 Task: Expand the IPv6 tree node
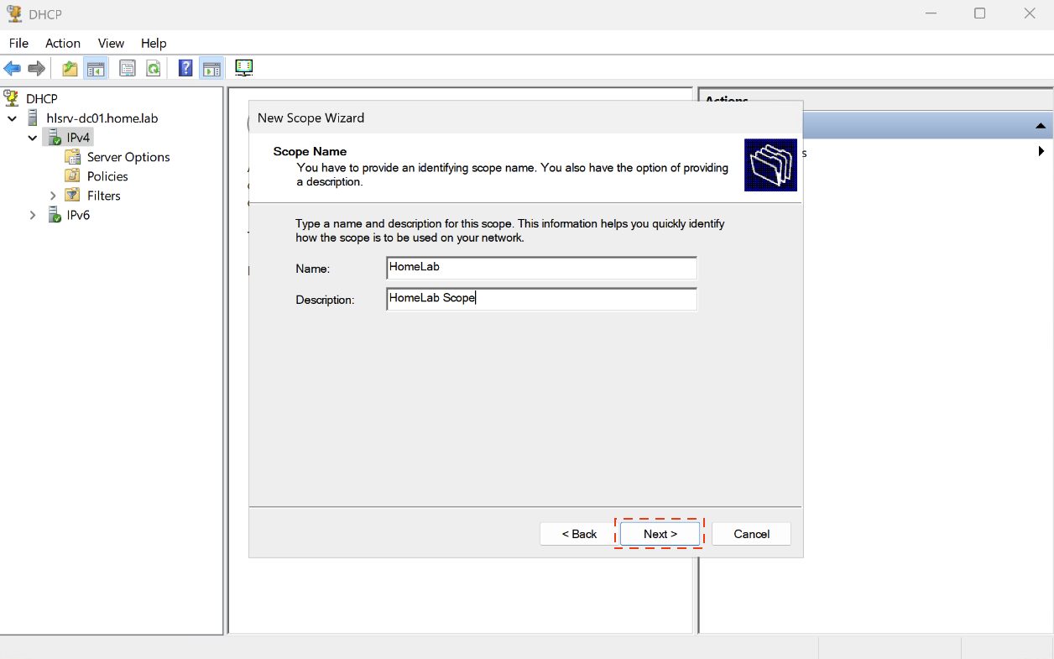[33, 215]
